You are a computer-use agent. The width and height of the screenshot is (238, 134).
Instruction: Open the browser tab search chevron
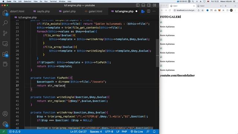[235, 6]
